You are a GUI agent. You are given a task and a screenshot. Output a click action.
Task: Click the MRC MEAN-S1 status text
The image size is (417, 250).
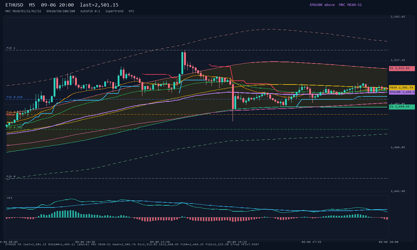pyautogui.click(x=350, y=5)
